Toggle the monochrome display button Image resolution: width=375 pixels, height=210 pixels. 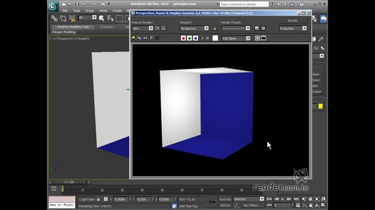click(x=207, y=38)
